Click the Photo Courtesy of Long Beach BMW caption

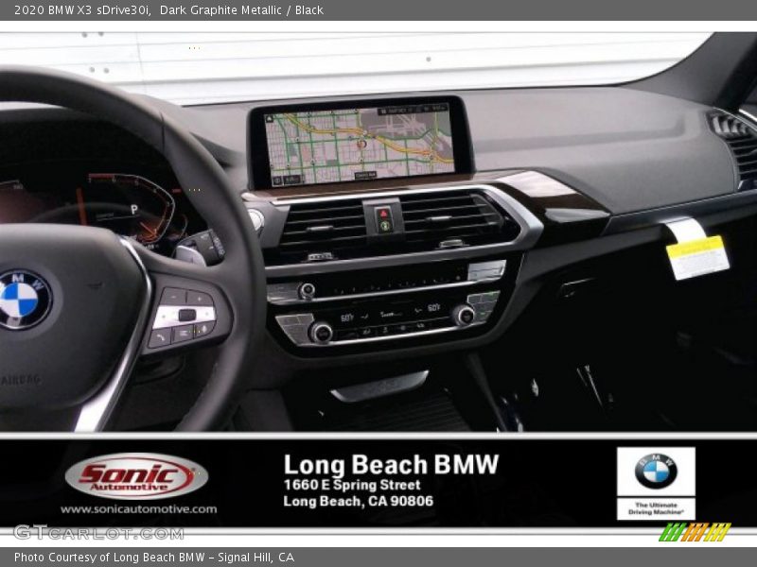pyautogui.click(x=154, y=558)
